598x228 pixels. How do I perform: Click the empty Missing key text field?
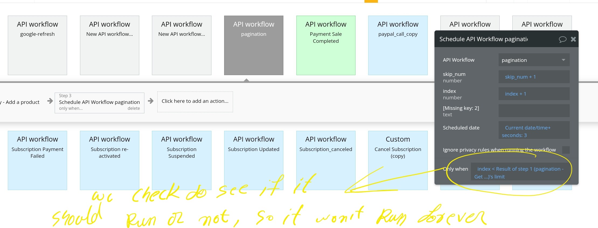[x=534, y=111]
